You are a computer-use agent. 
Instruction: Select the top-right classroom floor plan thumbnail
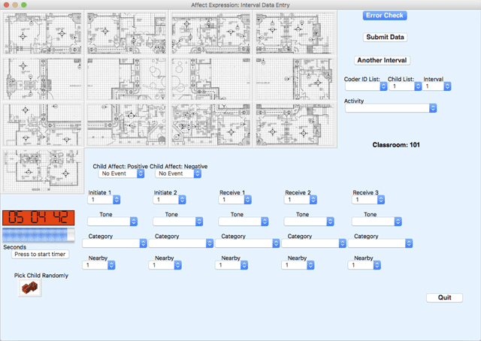(x=295, y=34)
